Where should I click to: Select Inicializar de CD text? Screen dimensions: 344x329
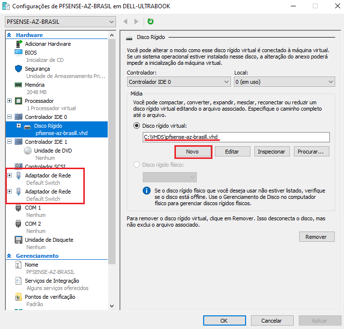point(45,60)
